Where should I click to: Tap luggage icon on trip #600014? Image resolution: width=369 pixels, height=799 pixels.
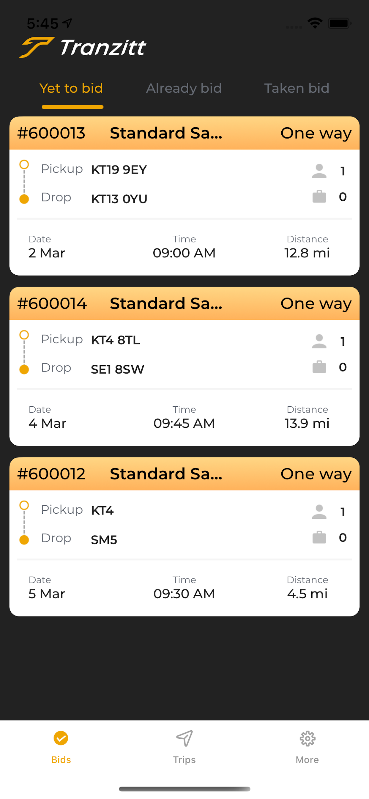pyautogui.click(x=319, y=367)
